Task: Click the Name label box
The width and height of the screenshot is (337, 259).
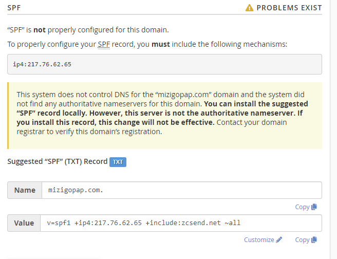Action: (25, 190)
